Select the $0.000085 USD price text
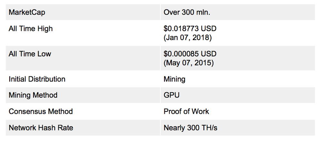Image resolution: width=322 pixels, height=142 pixels. coord(190,54)
